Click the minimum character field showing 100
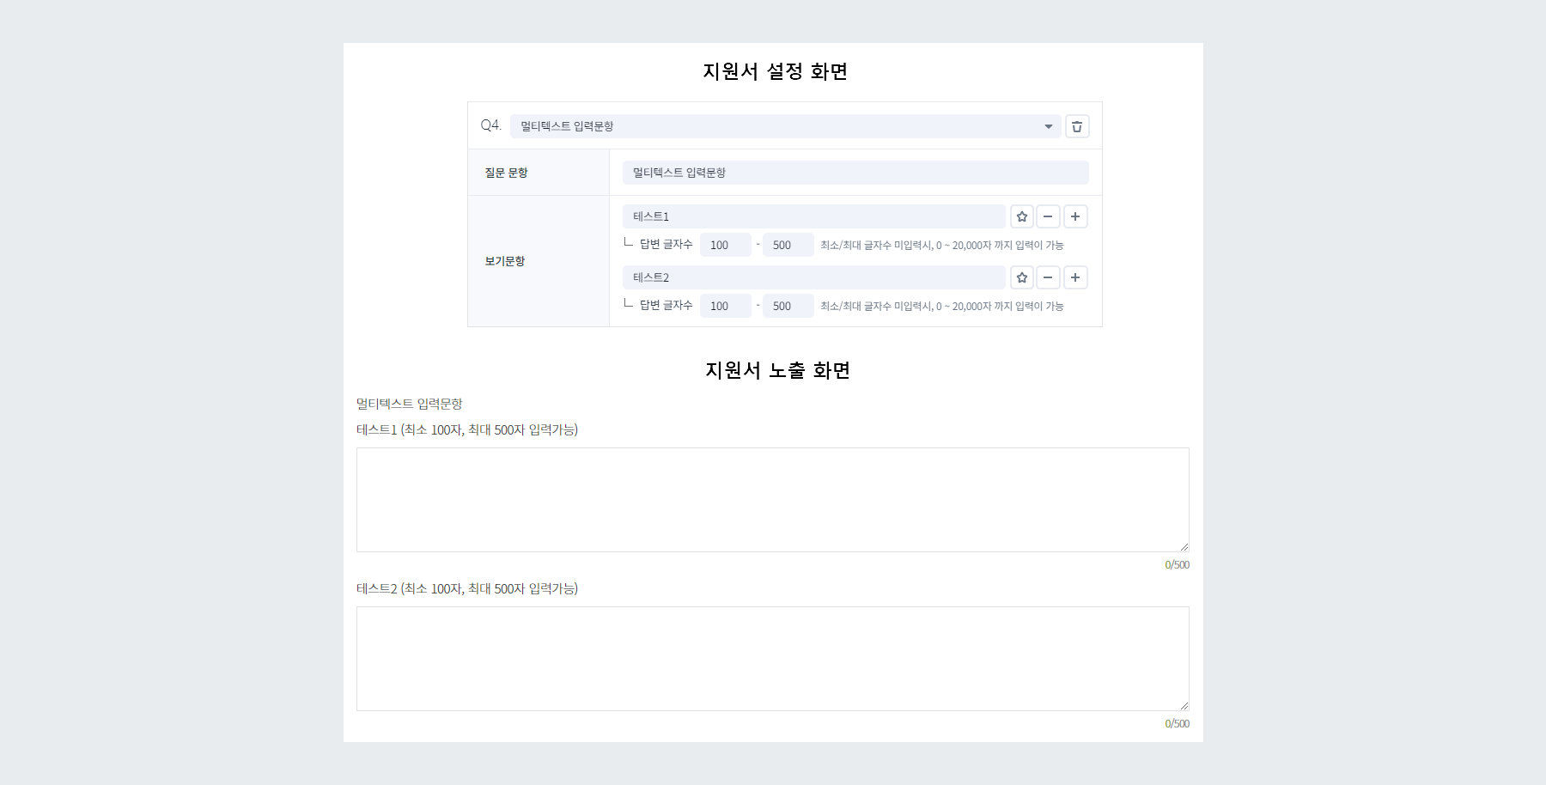Viewport: 1546px width, 785px height. point(725,245)
